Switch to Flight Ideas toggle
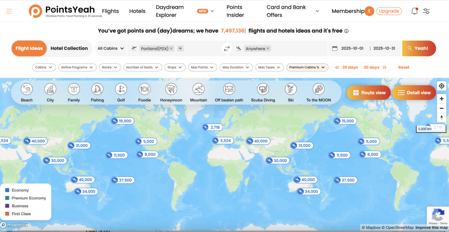The width and height of the screenshot is (449, 232). pyautogui.click(x=29, y=48)
